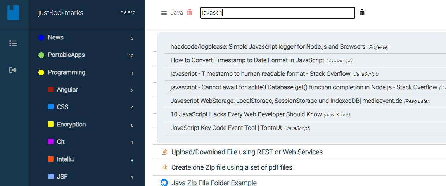Open the list view sidebar icon

[13, 43]
